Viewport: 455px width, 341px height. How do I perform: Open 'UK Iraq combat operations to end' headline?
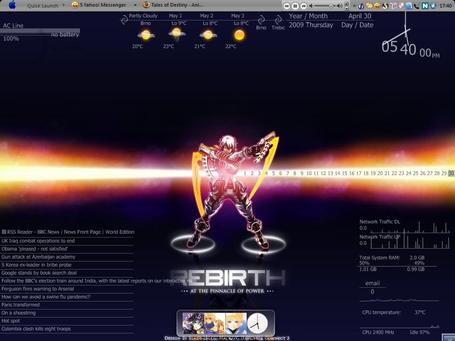(38, 241)
